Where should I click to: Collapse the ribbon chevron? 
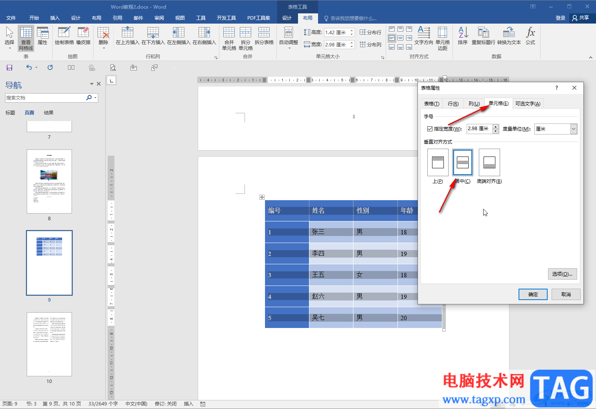[x=590, y=57]
